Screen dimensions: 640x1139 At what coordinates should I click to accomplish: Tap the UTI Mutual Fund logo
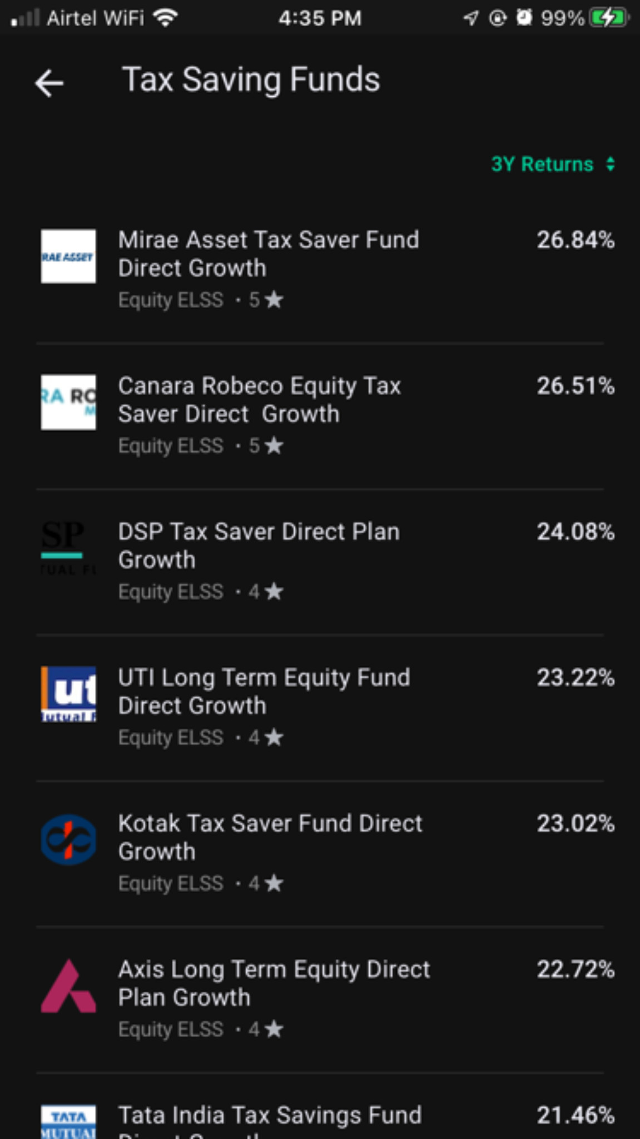click(68, 694)
